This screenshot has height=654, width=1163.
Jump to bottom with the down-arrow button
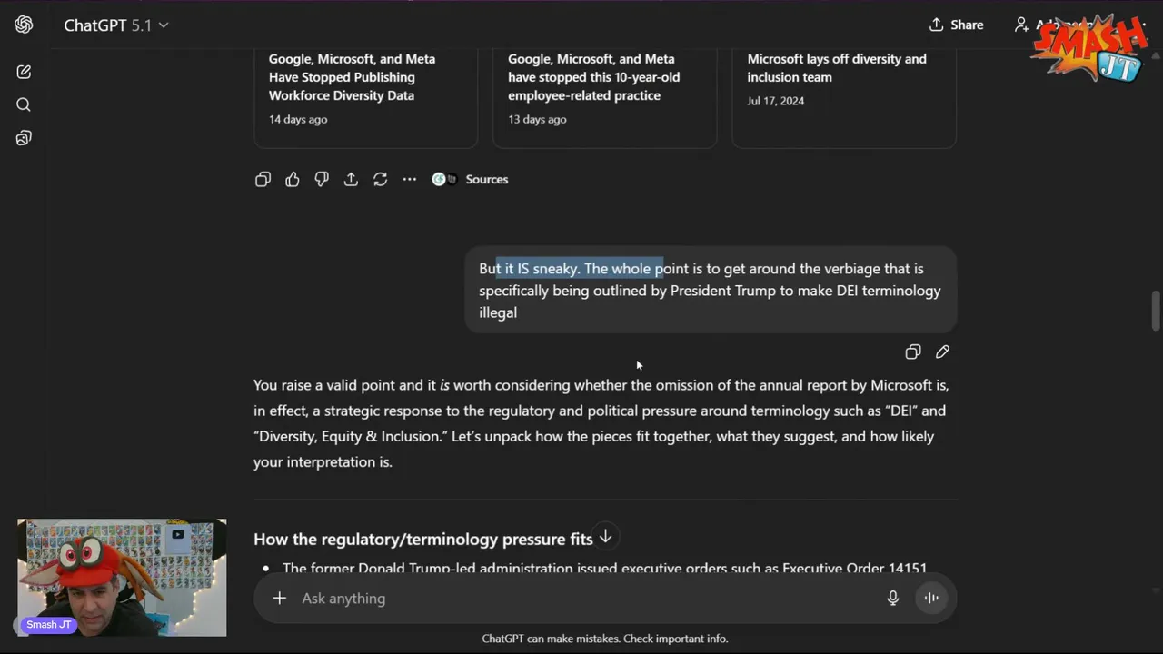(605, 537)
